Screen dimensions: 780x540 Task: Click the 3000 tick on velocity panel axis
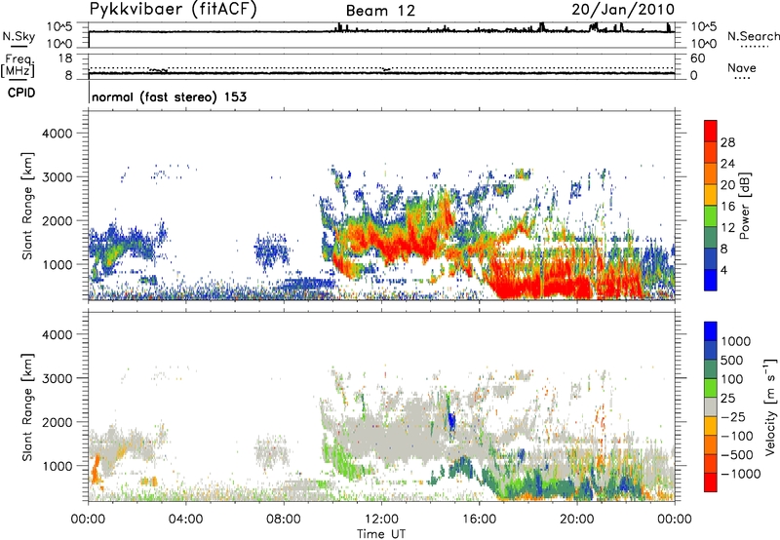pyautogui.click(x=58, y=378)
